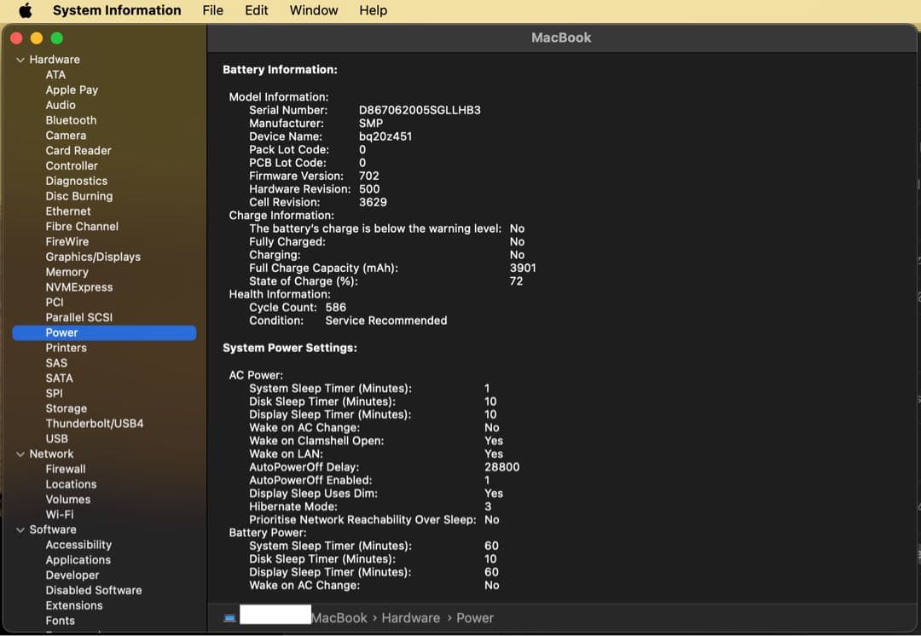Collapse the Hardware section chevron
The width and height of the screenshot is (921, 636).
tap(20, 60)
